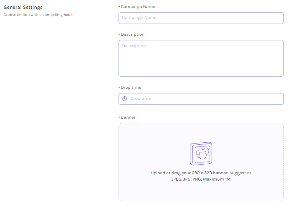
Task: Select the General Settings heading
Action: click(23, 8)
